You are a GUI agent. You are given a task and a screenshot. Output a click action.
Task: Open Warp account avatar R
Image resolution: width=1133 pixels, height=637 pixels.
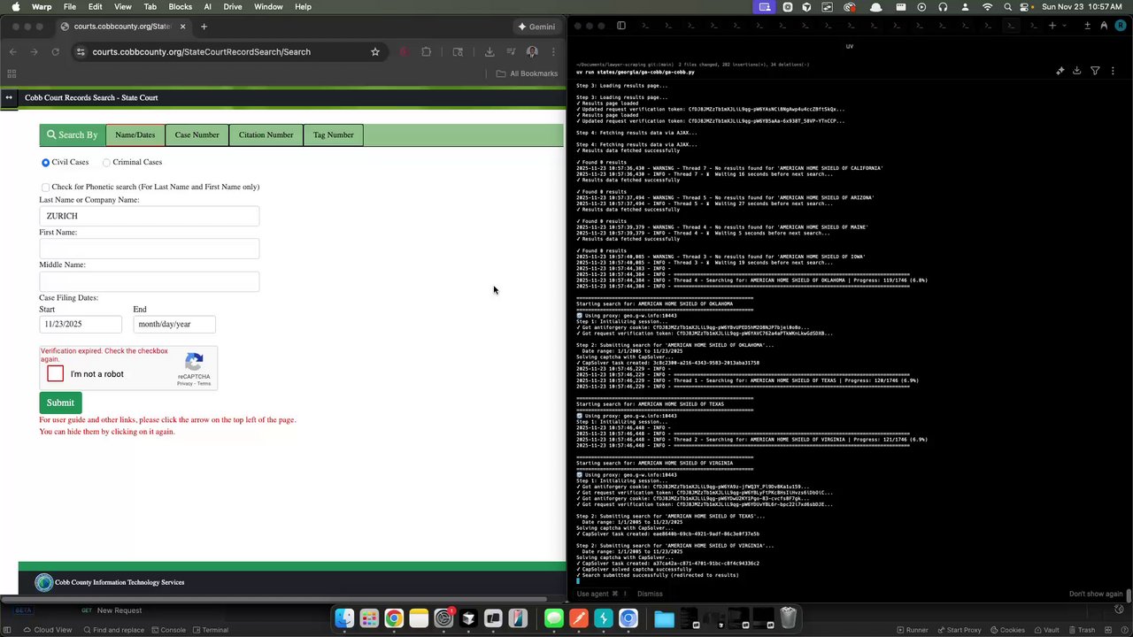[1121, 26]
